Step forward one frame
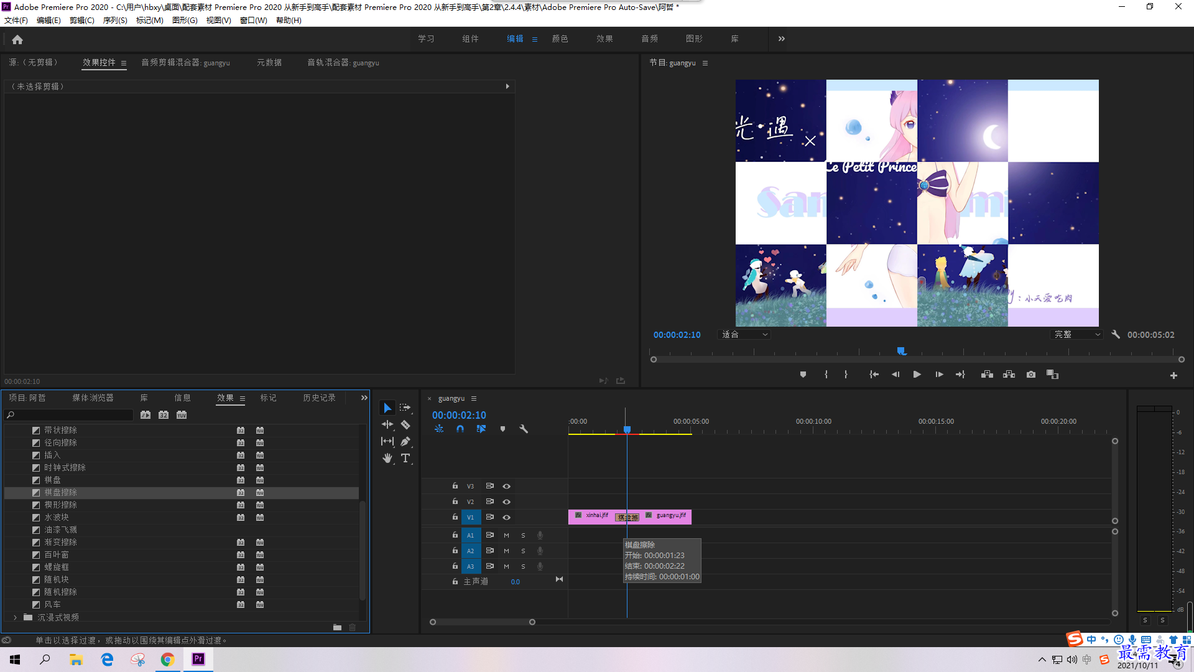 (x=939, y=375)
